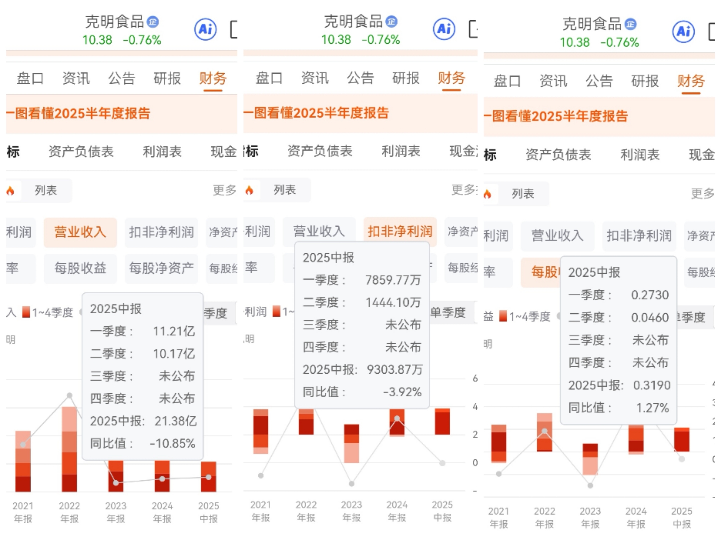Open 研报 tab in middle panel

[x=406, y=78]
